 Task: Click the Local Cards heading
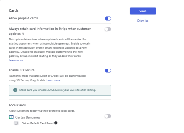coord(17,105)
